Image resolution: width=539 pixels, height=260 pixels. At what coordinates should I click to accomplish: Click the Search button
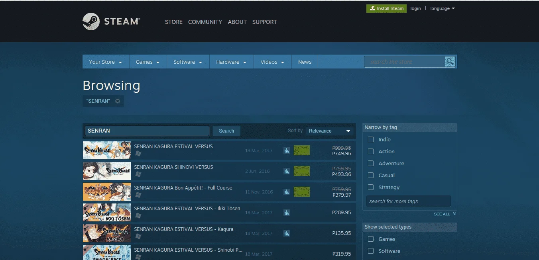[x=226, y=131]
